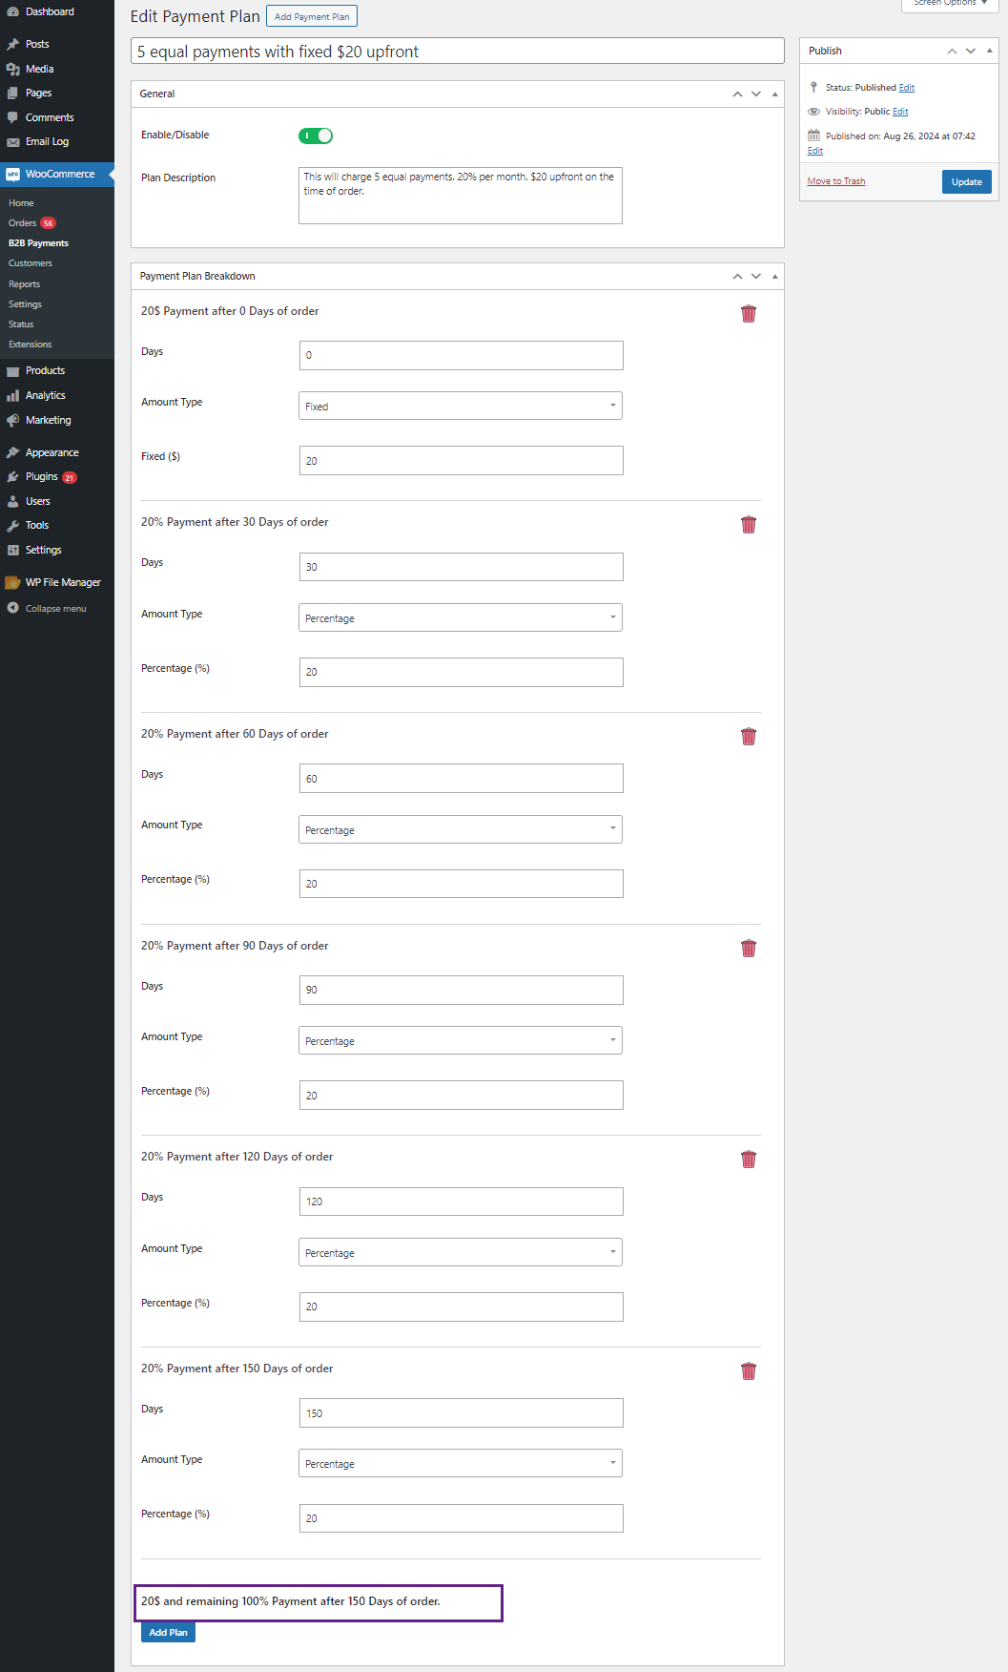Open Amount Type dropdown for 150 Days payment
The image size is (1008, 1672).
coord(461,1463)
